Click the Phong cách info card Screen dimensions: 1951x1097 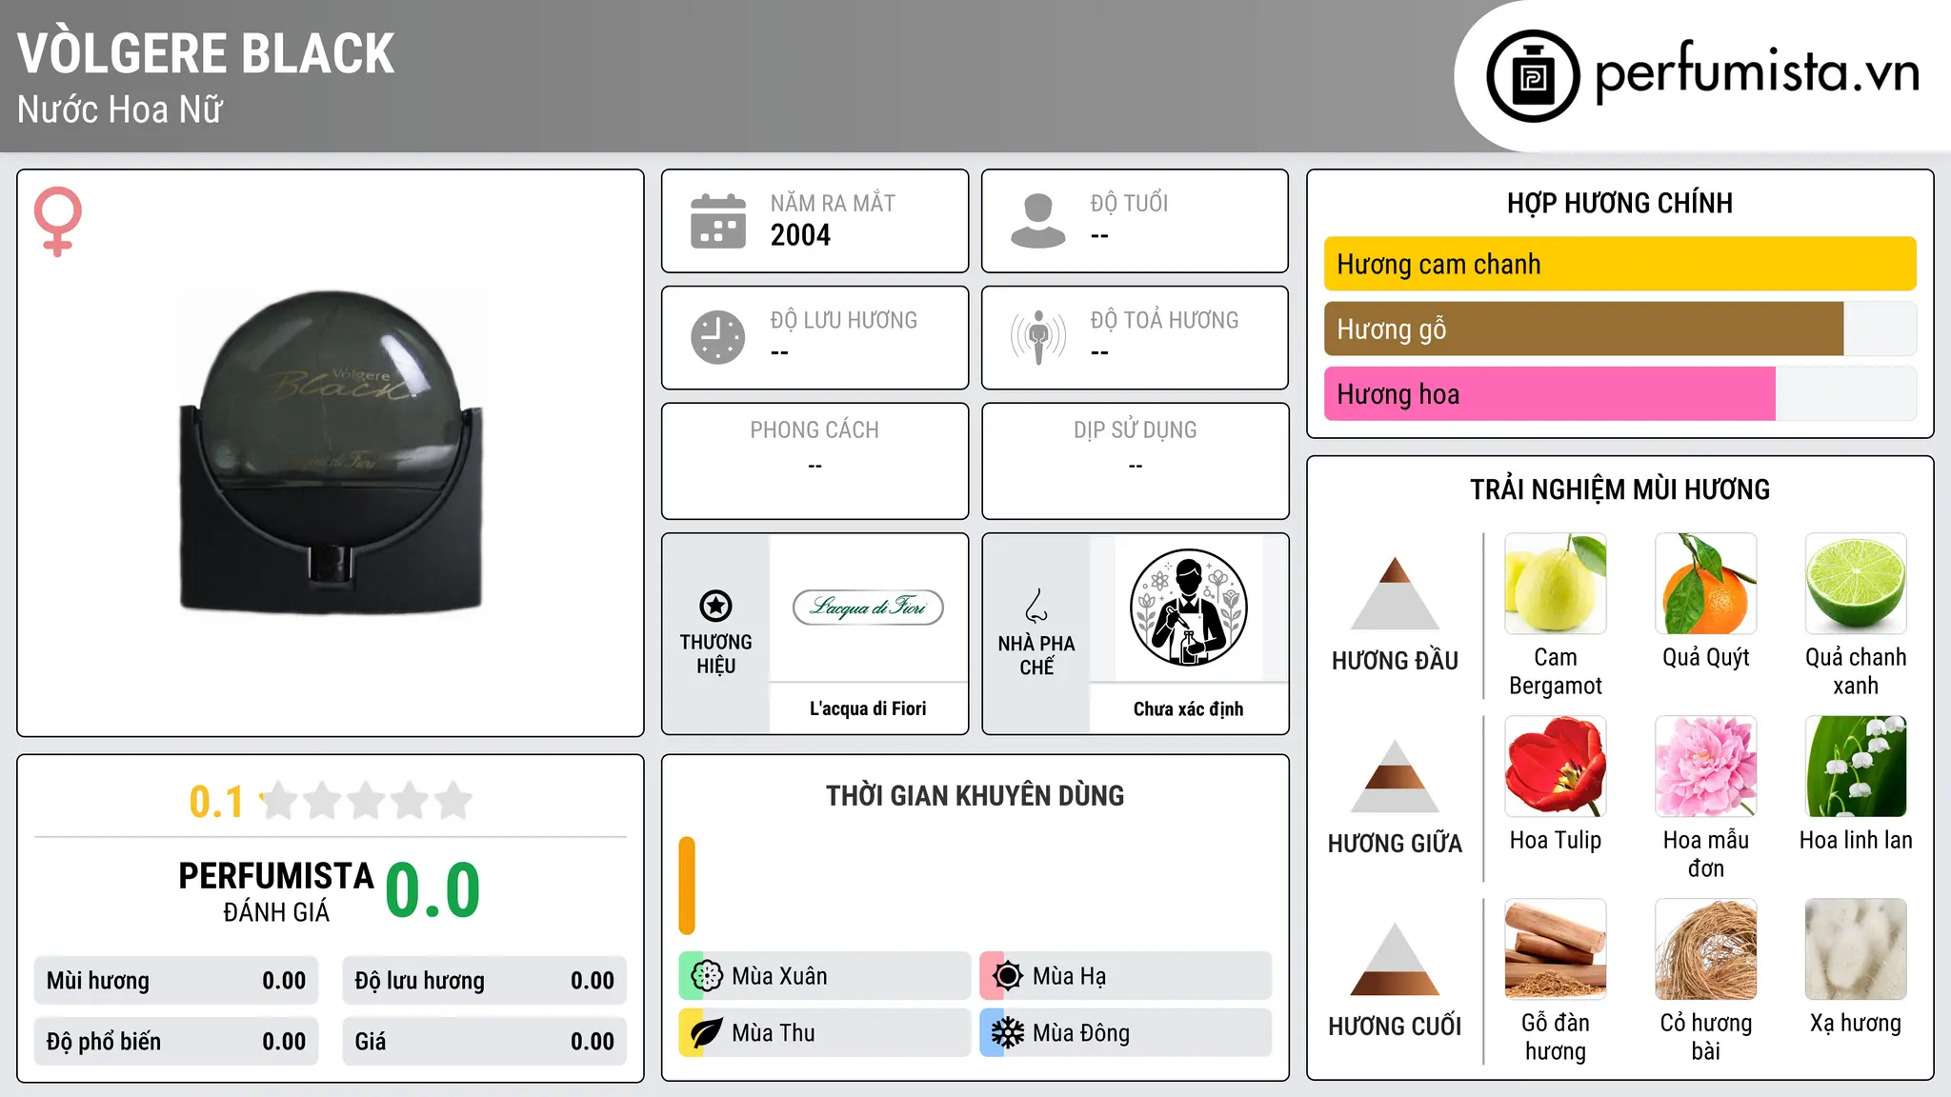point(815,461)
